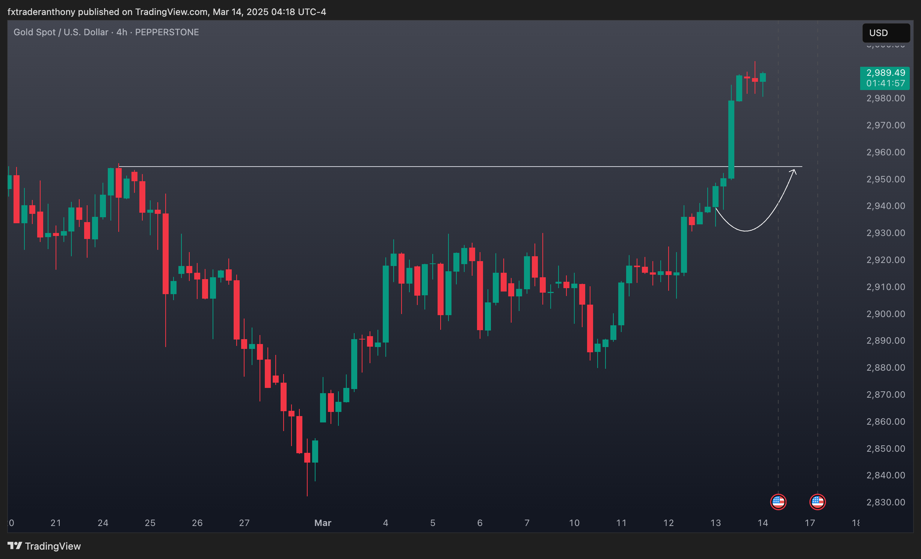
Task: Click the Gold Spot / U.S. Dollar chart title
Action: pyautogui.click(x=106, y=32)
